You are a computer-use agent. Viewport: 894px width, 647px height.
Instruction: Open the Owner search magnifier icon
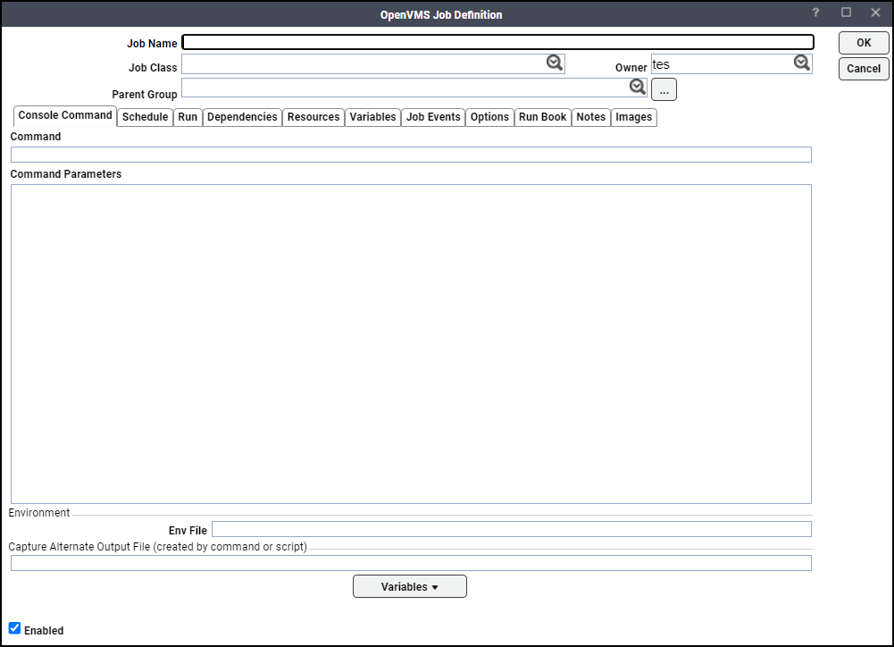point(801,63)
